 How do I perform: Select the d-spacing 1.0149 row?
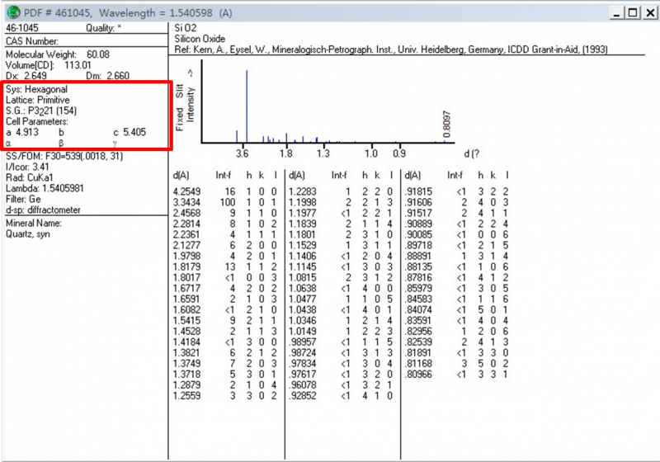[x=341, y=332]
